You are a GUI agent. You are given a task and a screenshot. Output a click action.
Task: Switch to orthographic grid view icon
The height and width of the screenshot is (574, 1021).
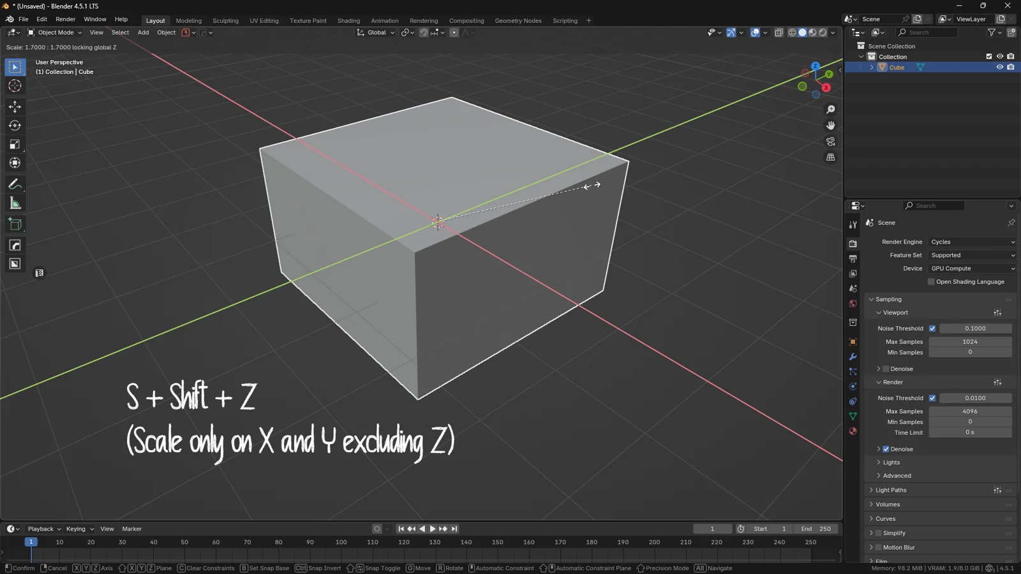pos(830,158)
